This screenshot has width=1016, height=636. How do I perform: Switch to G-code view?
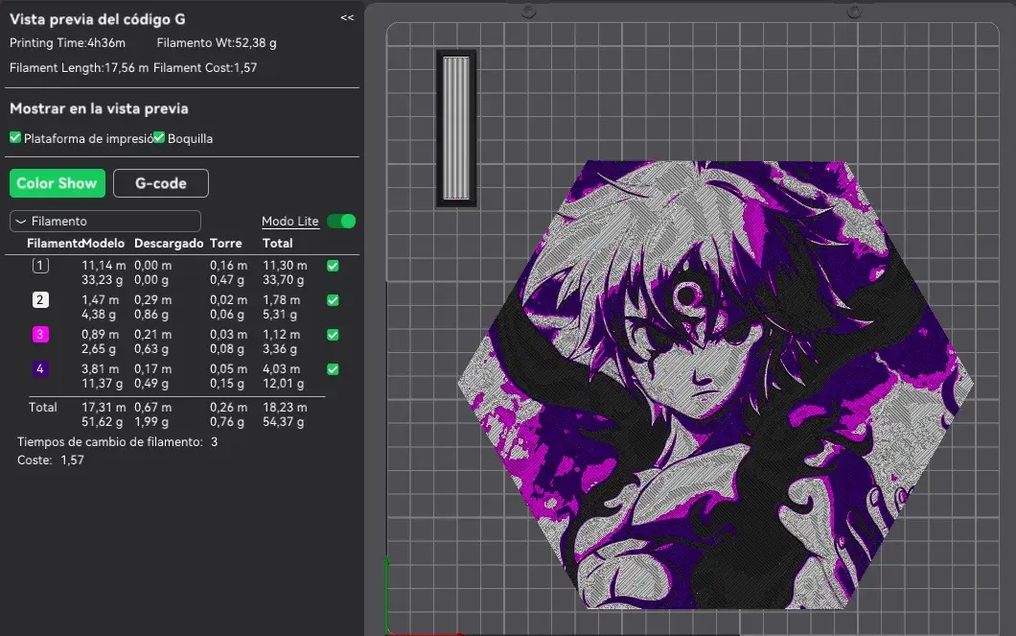[x=161, y=183]
